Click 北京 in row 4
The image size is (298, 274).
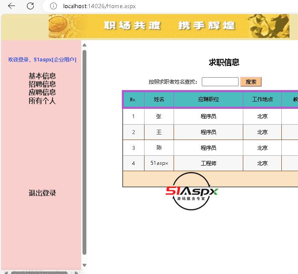click(262, 163)
